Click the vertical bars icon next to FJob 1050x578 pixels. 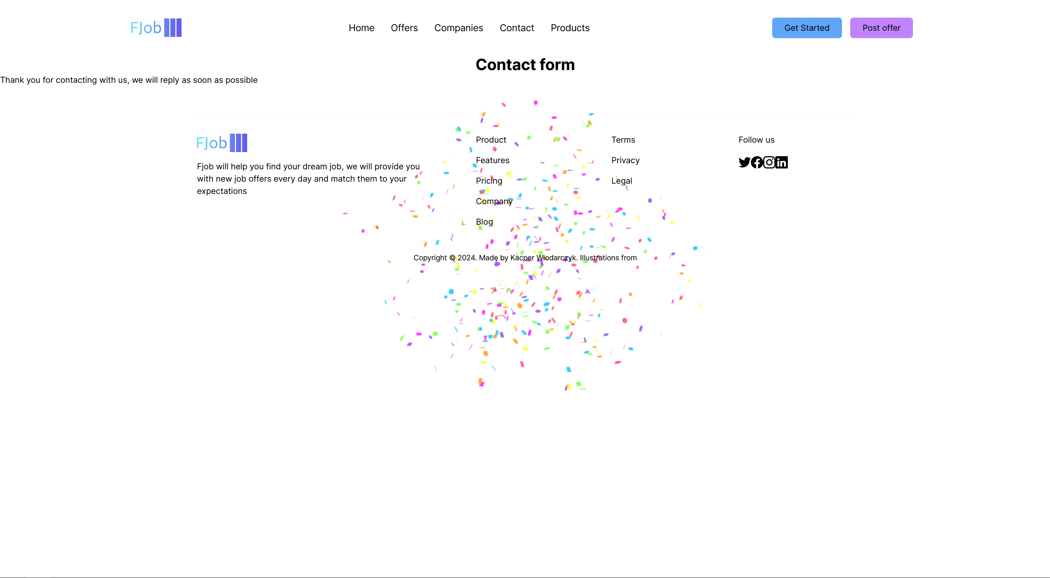(173, 27)
